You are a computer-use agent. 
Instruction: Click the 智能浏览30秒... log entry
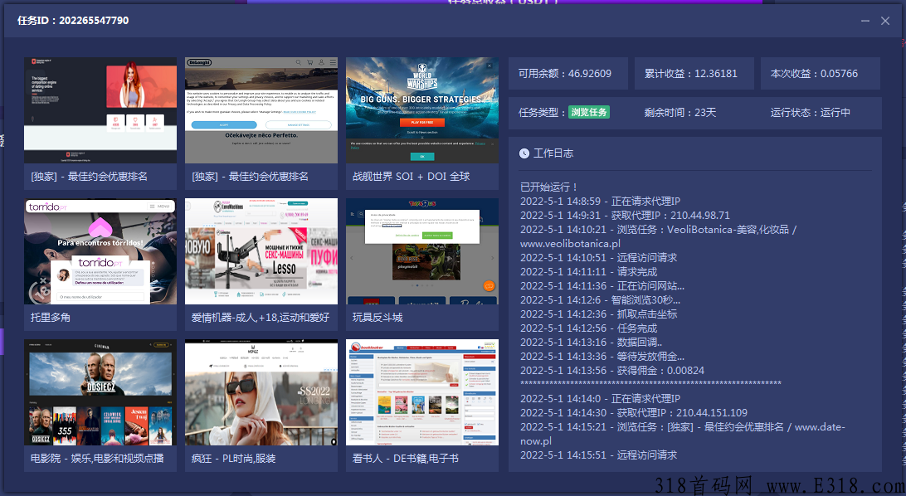(x=601, y=300)
